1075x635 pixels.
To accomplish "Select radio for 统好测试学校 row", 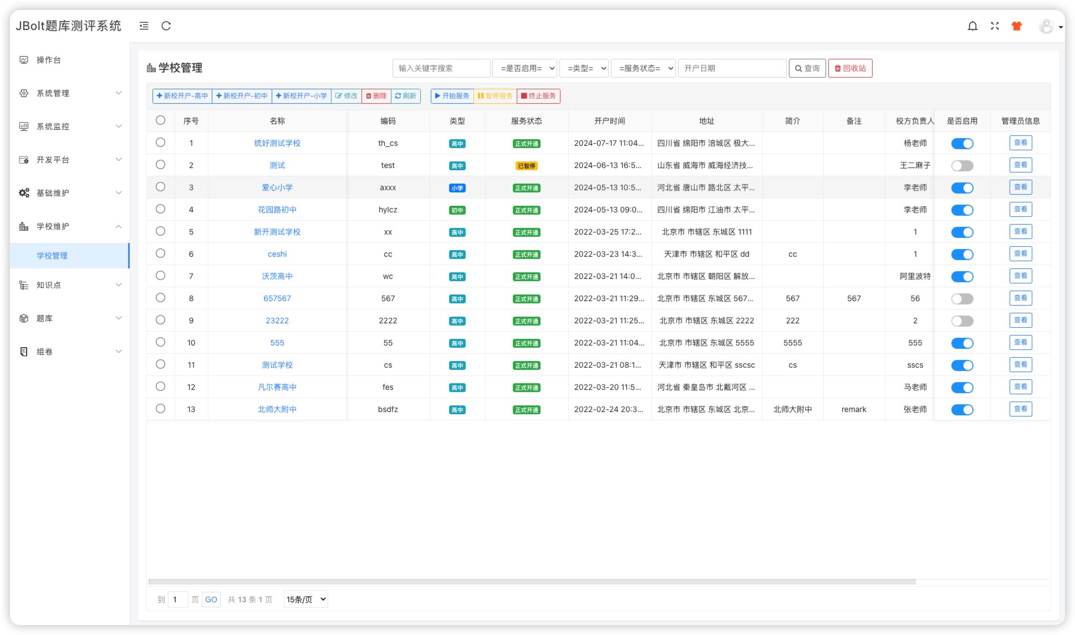I will click(160, 143).
